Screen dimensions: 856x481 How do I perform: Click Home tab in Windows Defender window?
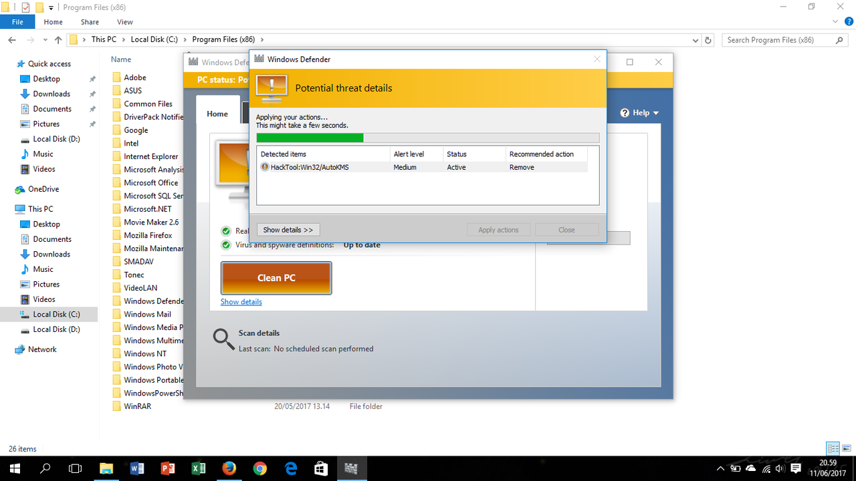click(217, 114)
